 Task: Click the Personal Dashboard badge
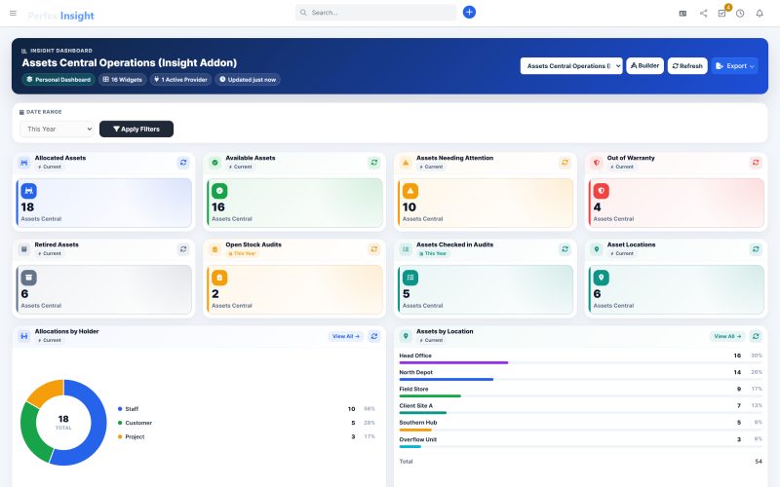pyautogui.click(x=58, y=80)
